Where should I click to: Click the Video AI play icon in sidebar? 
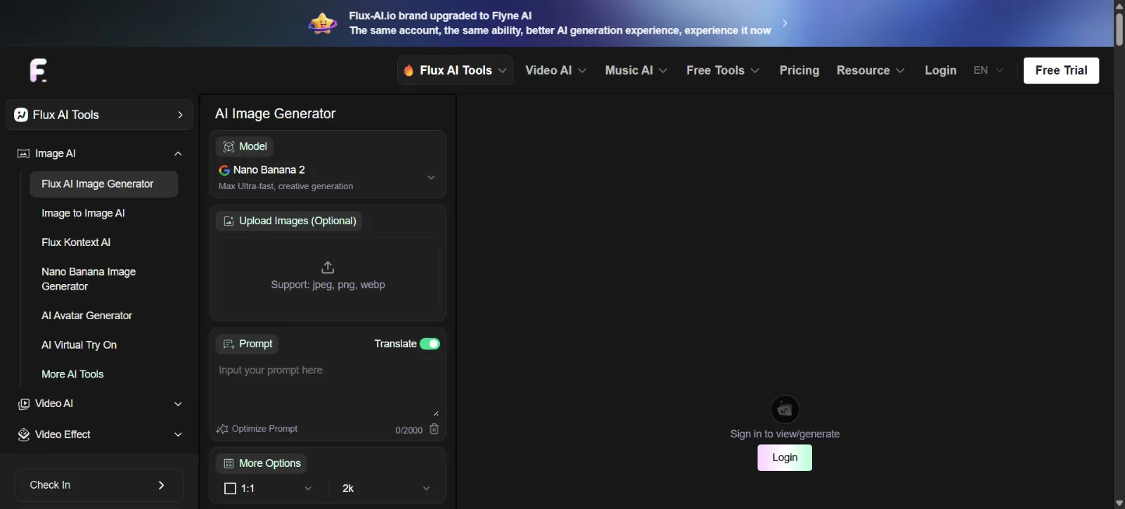[x=23, y=404]
